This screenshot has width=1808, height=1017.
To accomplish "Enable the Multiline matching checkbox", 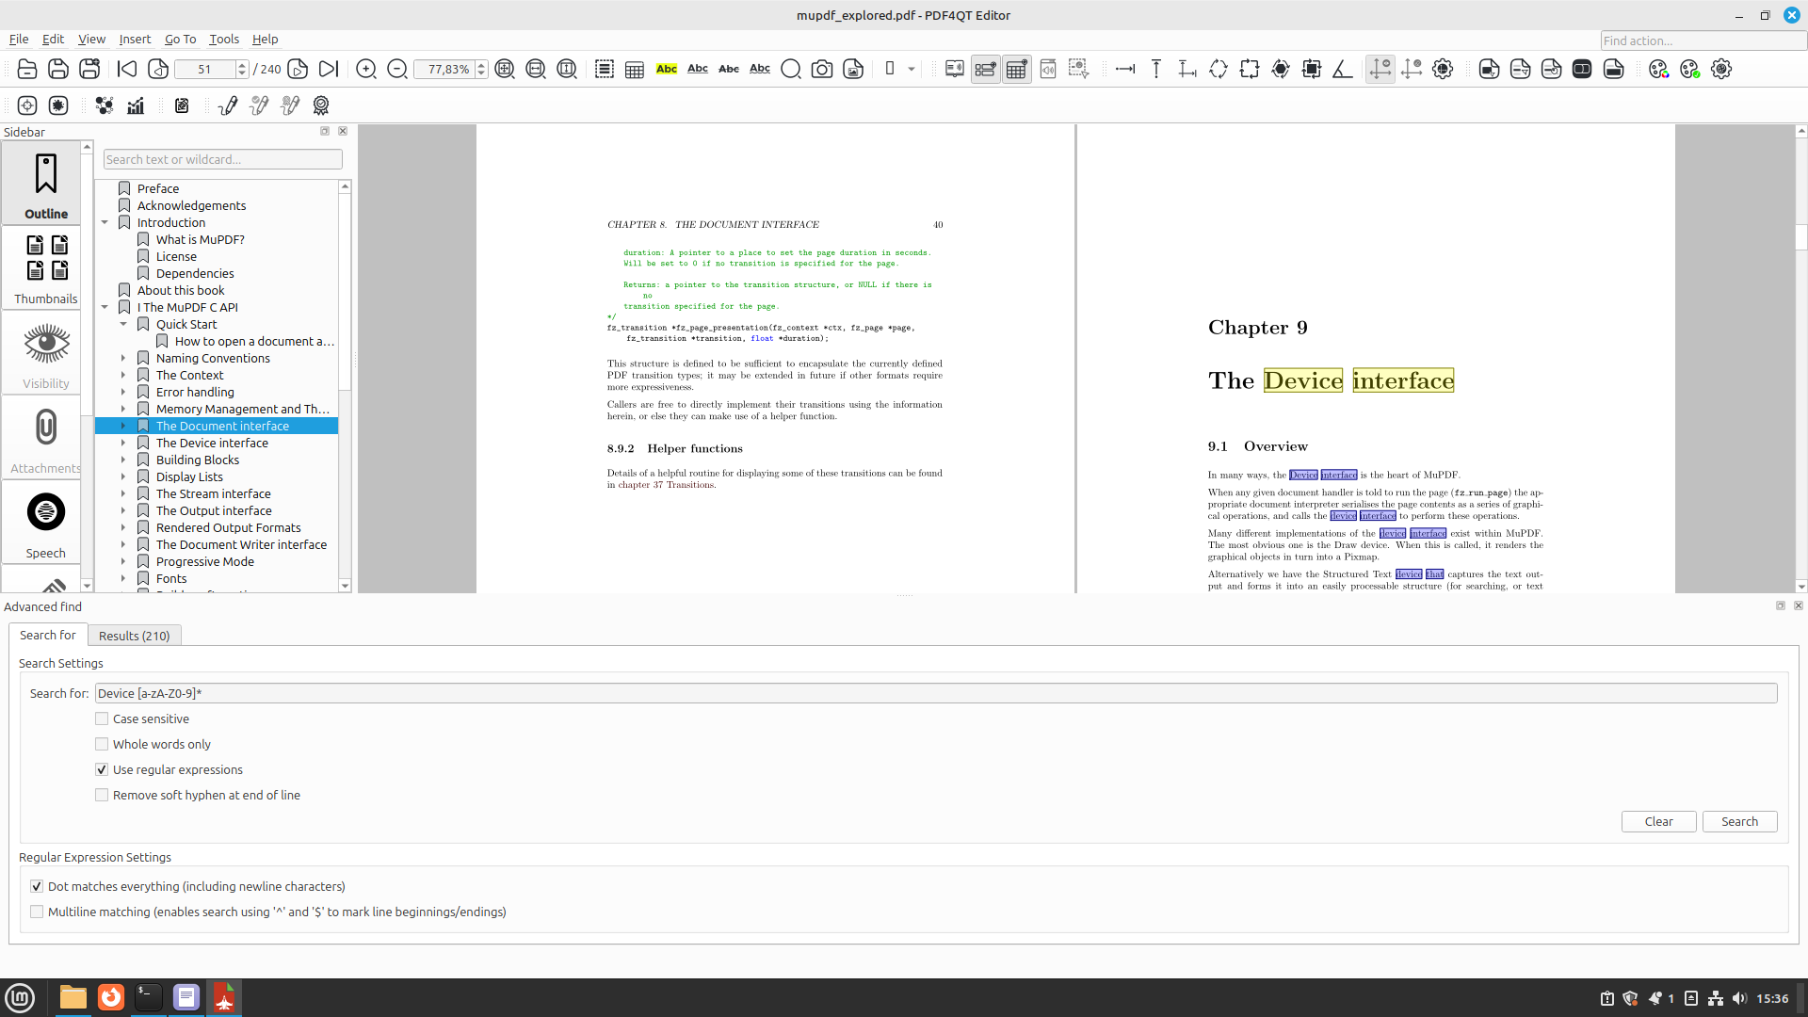I will coord(37,912).
